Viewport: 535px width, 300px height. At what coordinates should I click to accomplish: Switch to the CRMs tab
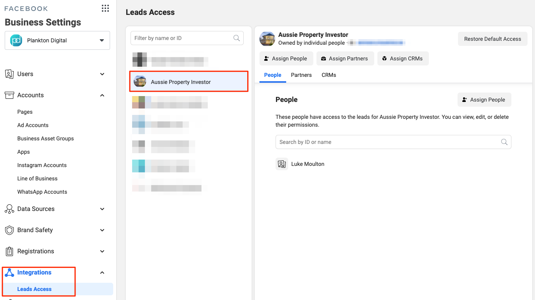point(329,75)
